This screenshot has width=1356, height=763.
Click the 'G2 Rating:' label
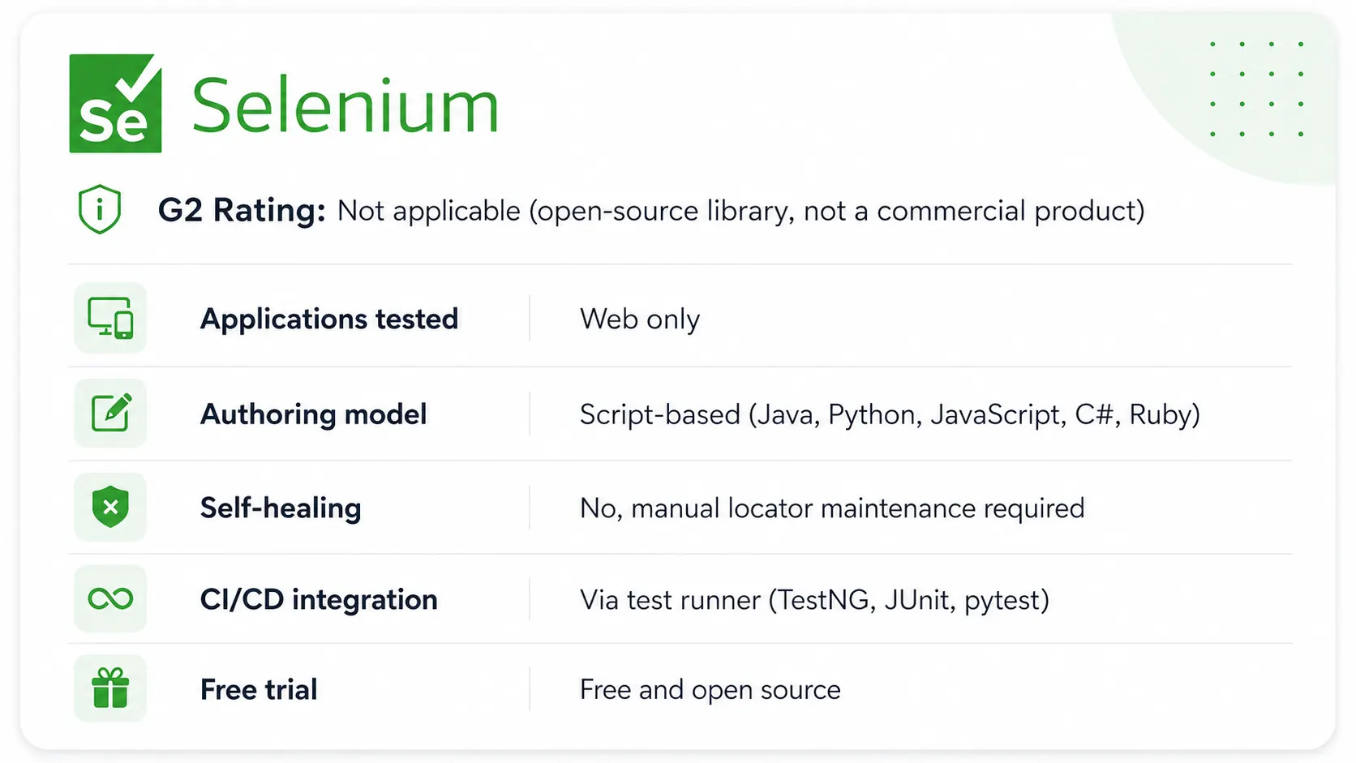tap(242, 210)
